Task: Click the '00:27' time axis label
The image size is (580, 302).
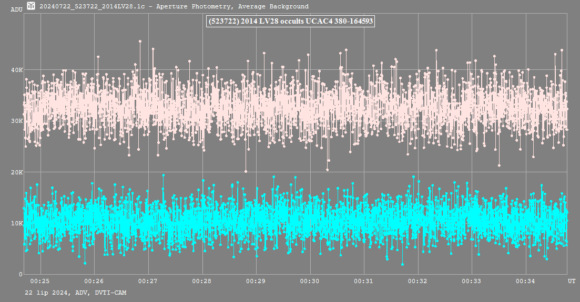Action: 148,282
